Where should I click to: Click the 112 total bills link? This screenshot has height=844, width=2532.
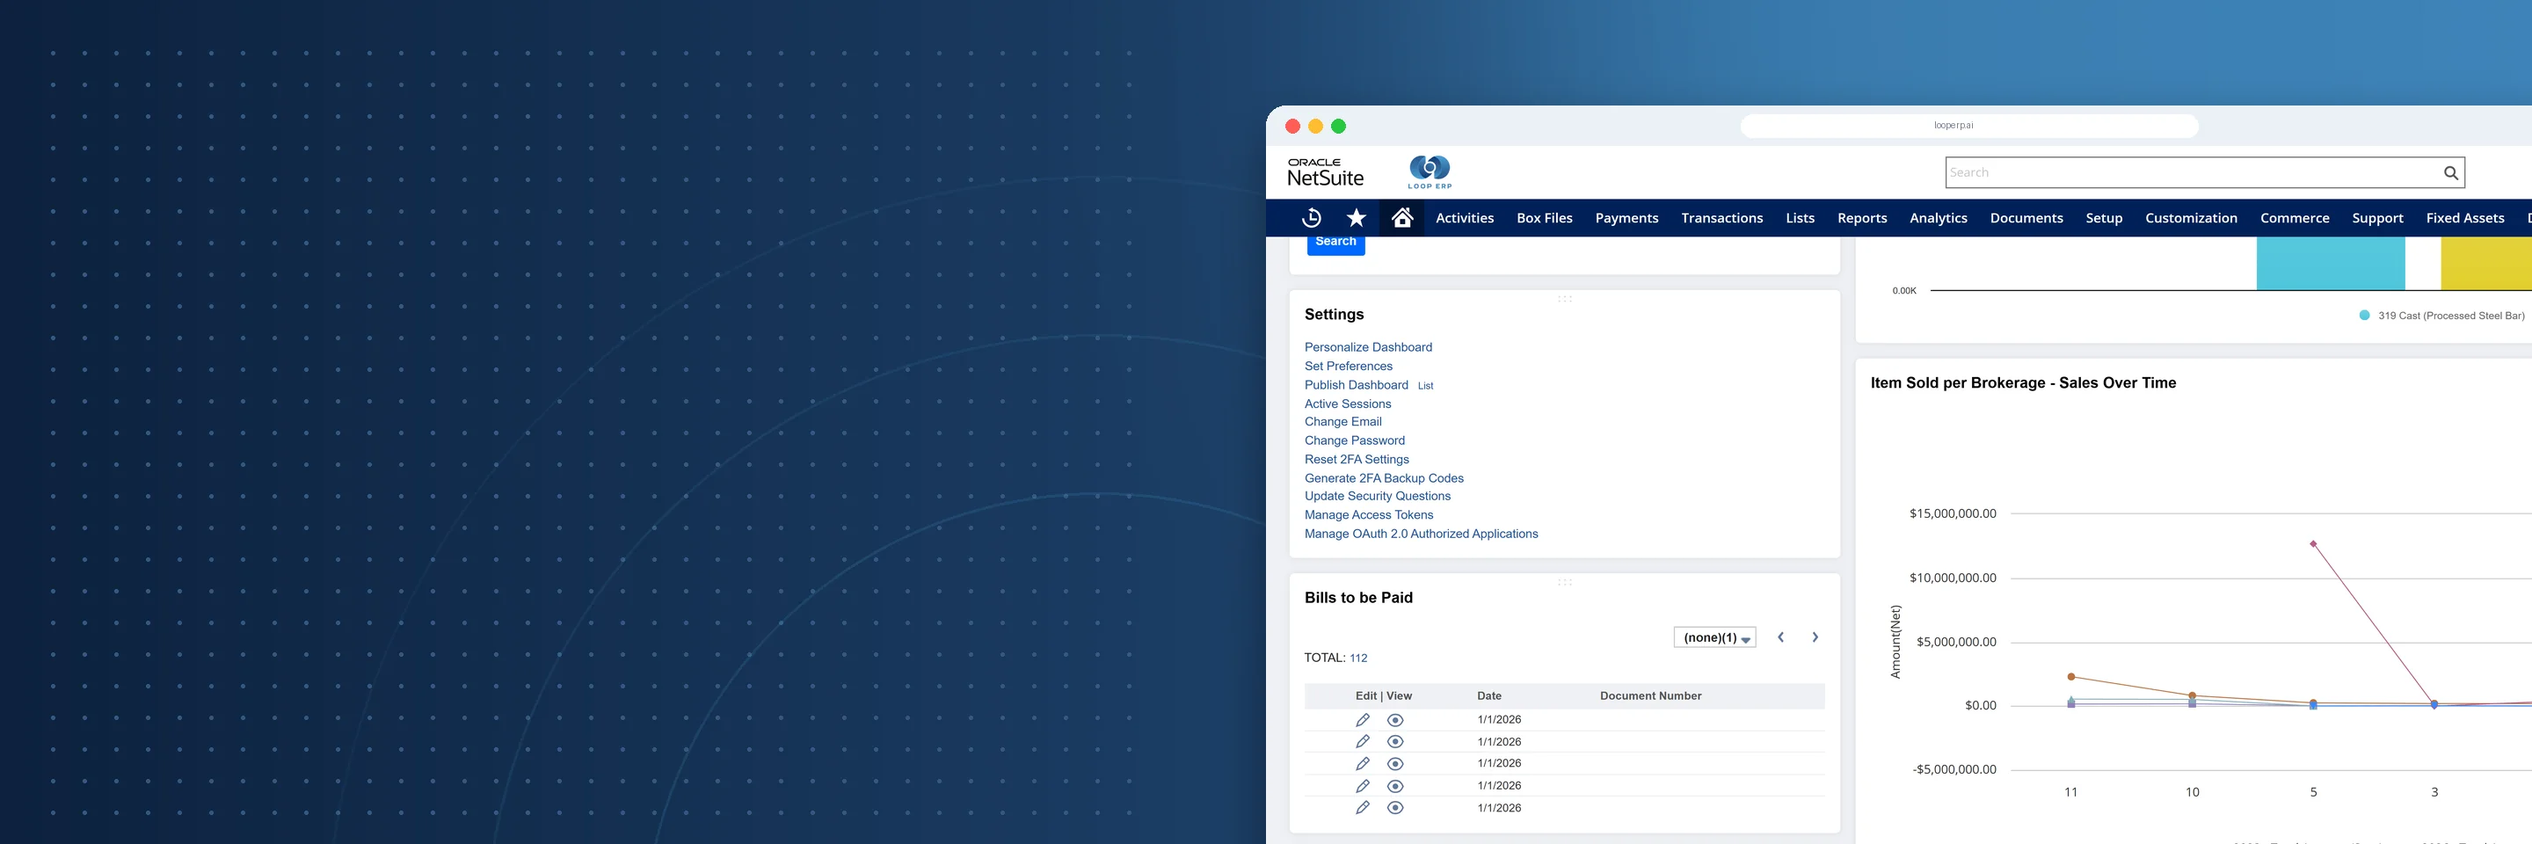1358,658
